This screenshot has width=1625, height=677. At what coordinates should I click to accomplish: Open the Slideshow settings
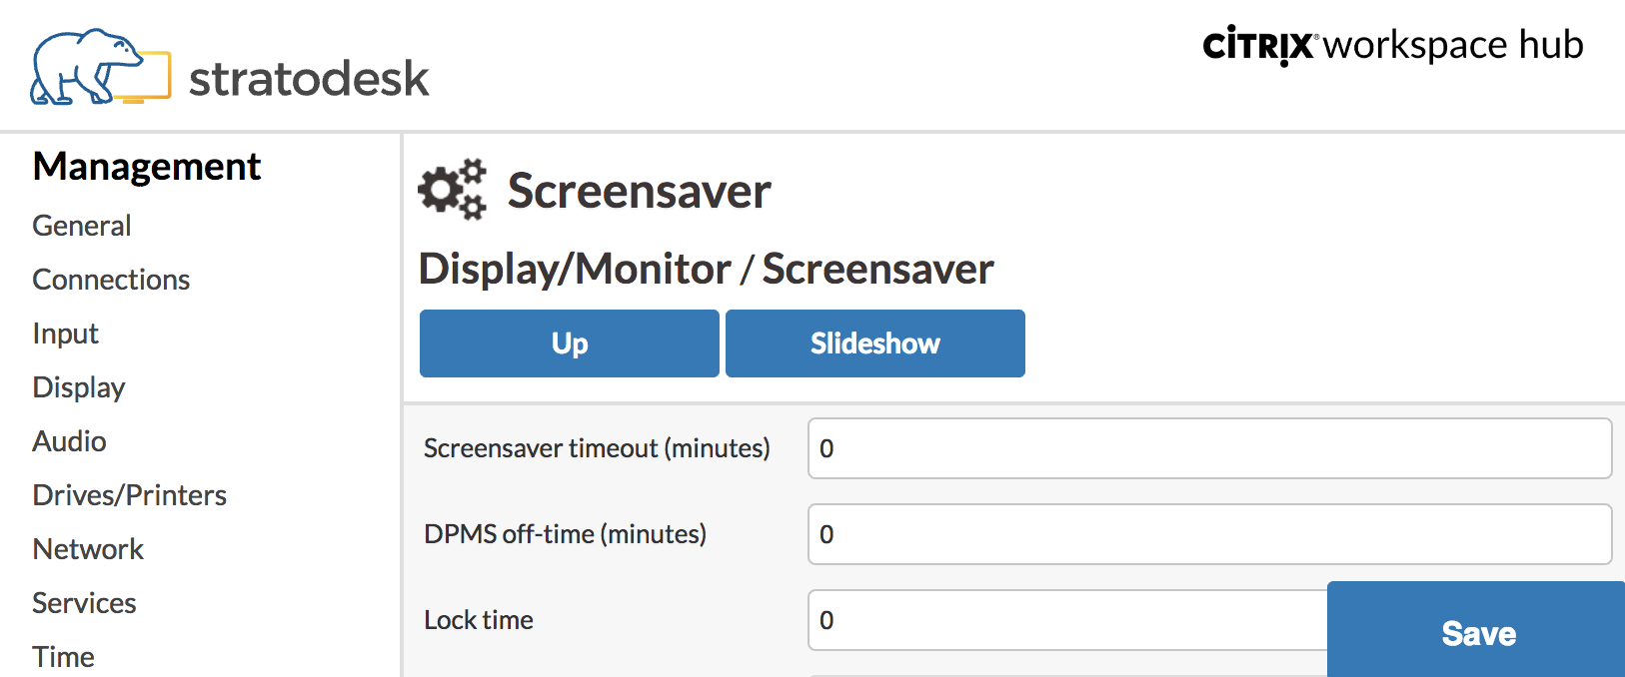pyautogui.click(x=874, y=343)
